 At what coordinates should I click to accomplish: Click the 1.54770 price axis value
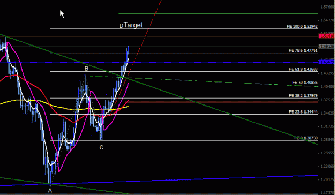327,20
